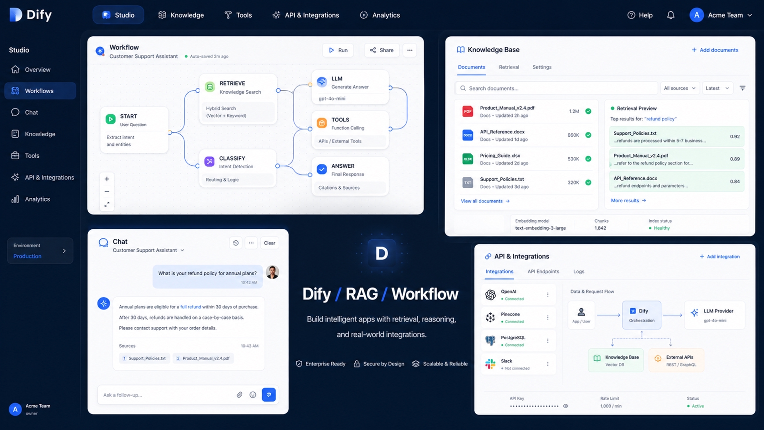Switch to the Retrieval tab

click(x=509, y=67)
